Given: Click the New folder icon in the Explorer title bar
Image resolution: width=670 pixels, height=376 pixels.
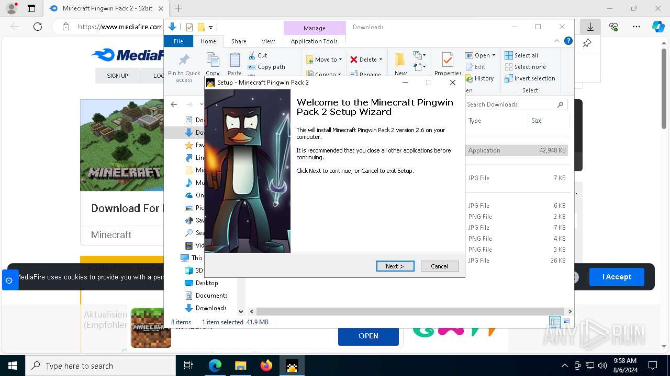Looking at the screenshot, I should tap(201, 27).
